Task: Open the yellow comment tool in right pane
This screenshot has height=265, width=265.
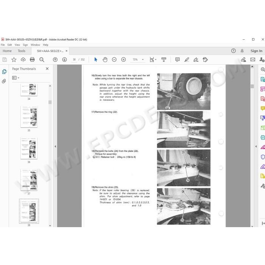Action: [263, 108]
